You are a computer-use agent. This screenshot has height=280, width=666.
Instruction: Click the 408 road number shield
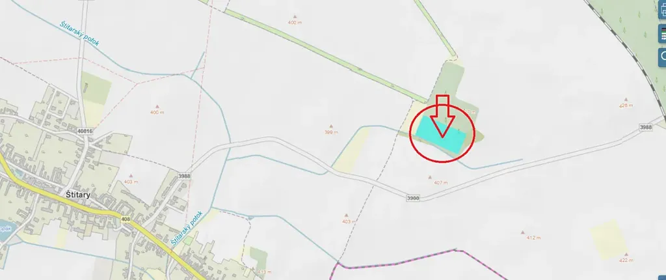tap(126, 219)
